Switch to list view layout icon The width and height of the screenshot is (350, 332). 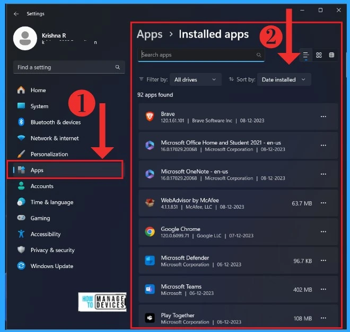pos(306,55)
